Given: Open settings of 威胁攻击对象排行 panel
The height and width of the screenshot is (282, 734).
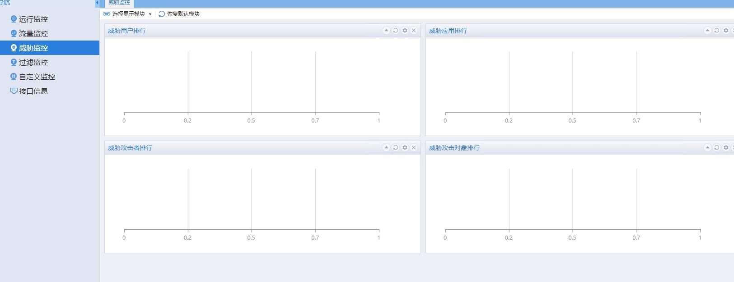Looking at the screenshot, I should click(x=726, y=147).
